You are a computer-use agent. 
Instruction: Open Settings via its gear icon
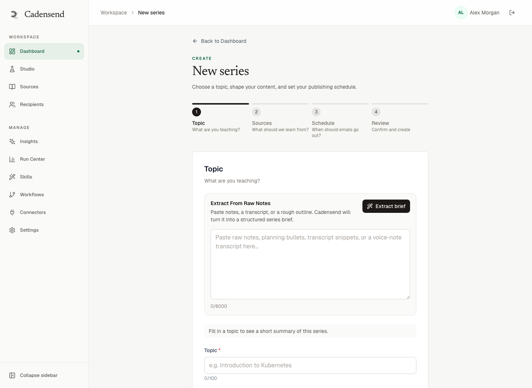[12, 230]
